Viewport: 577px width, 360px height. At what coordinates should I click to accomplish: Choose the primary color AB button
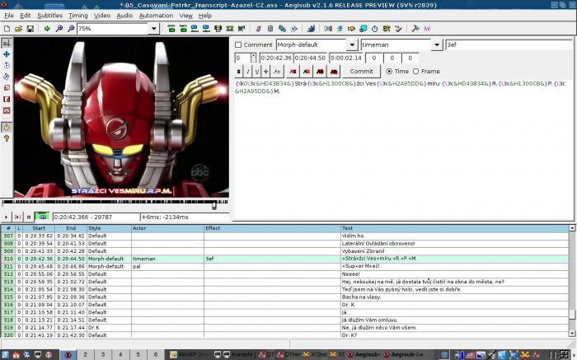[x=293, y=72]
